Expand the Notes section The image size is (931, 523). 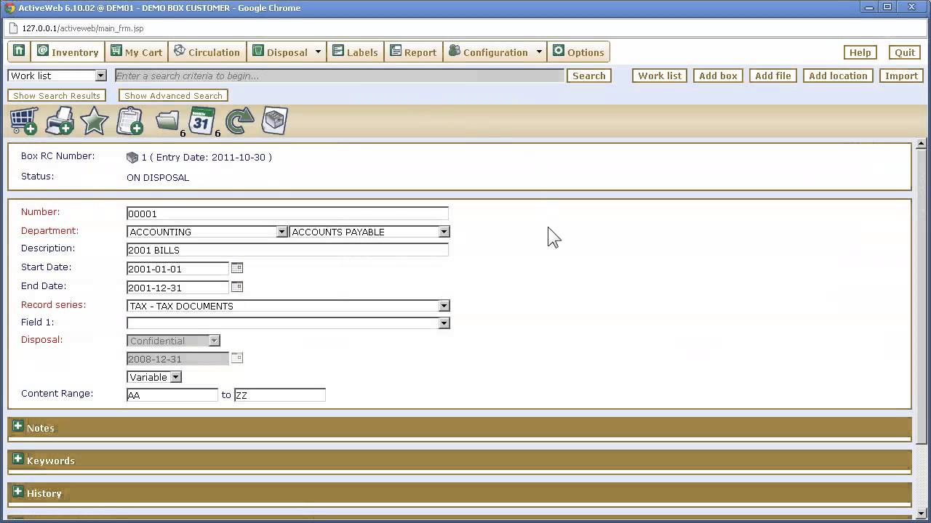(18, 426)
